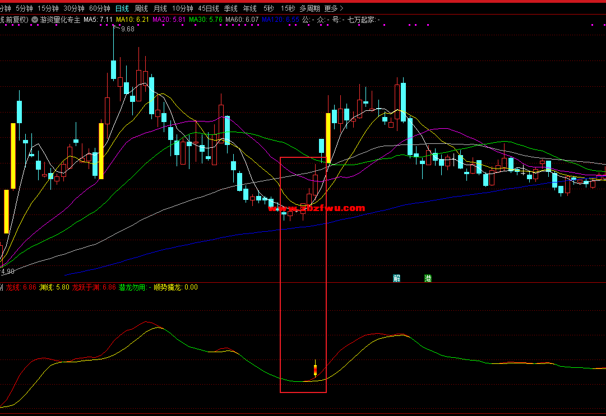
Task: Expand the 更多 periods menu
Action: coord(334,8)
